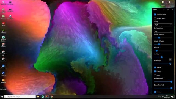
Task: Minimize the Fluids settings window
Action: click(x=164, y=9)
